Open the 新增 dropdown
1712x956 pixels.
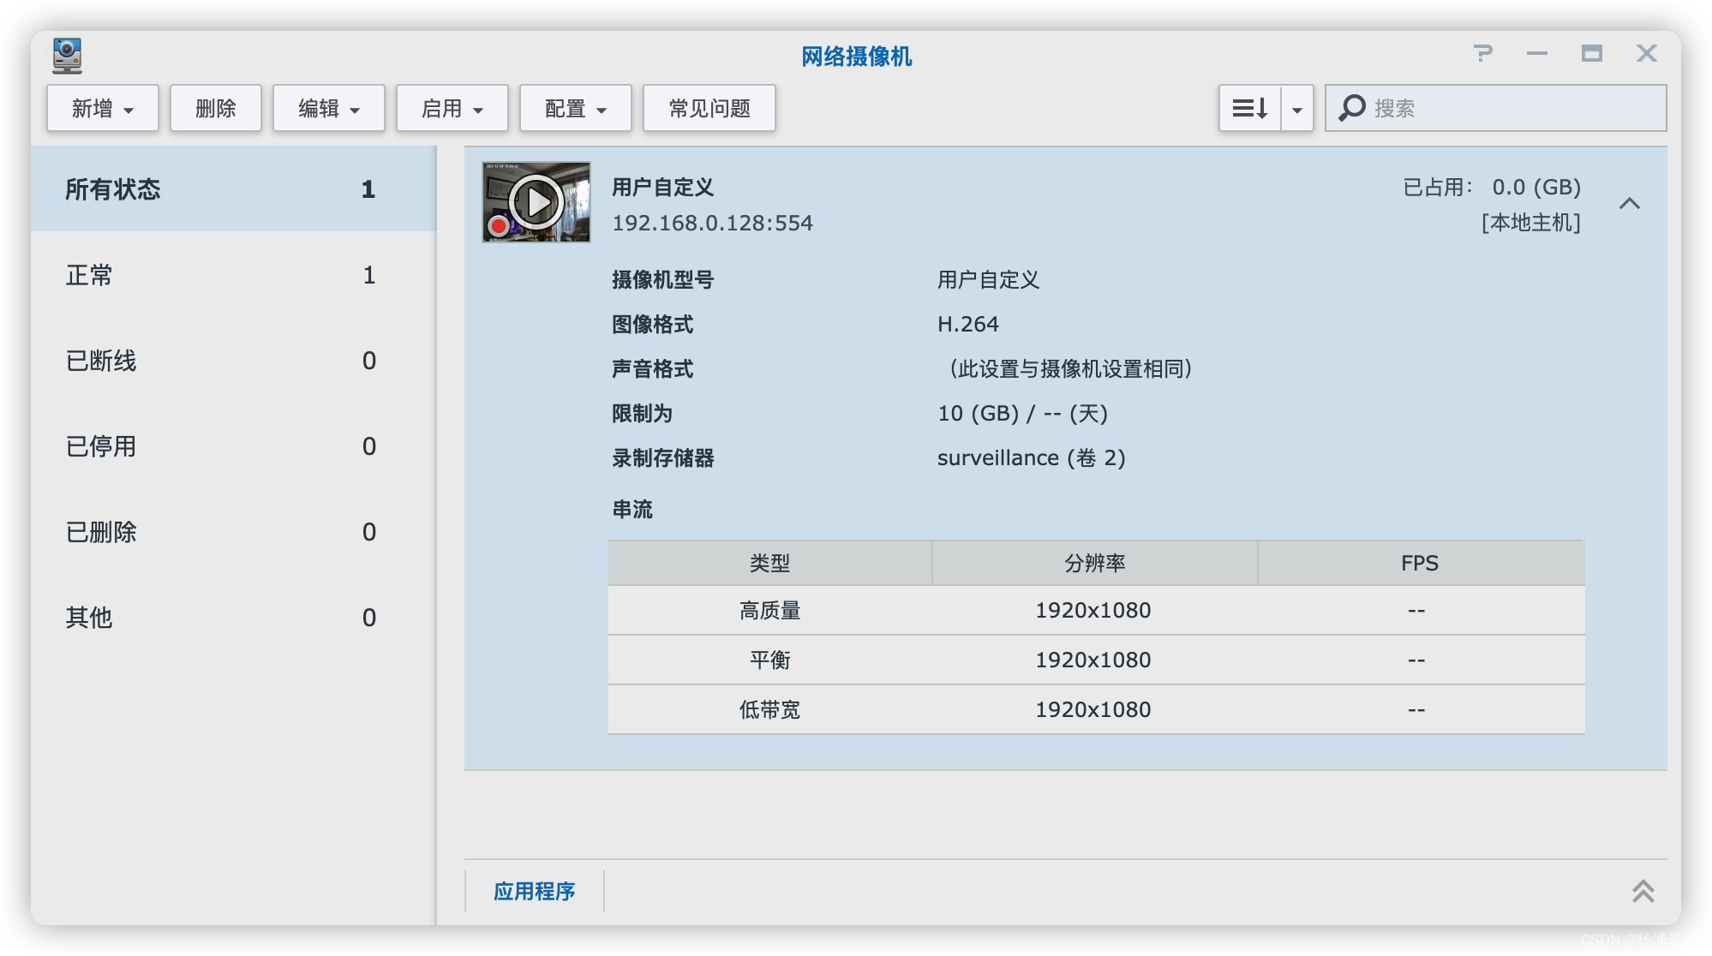[101, 107]
